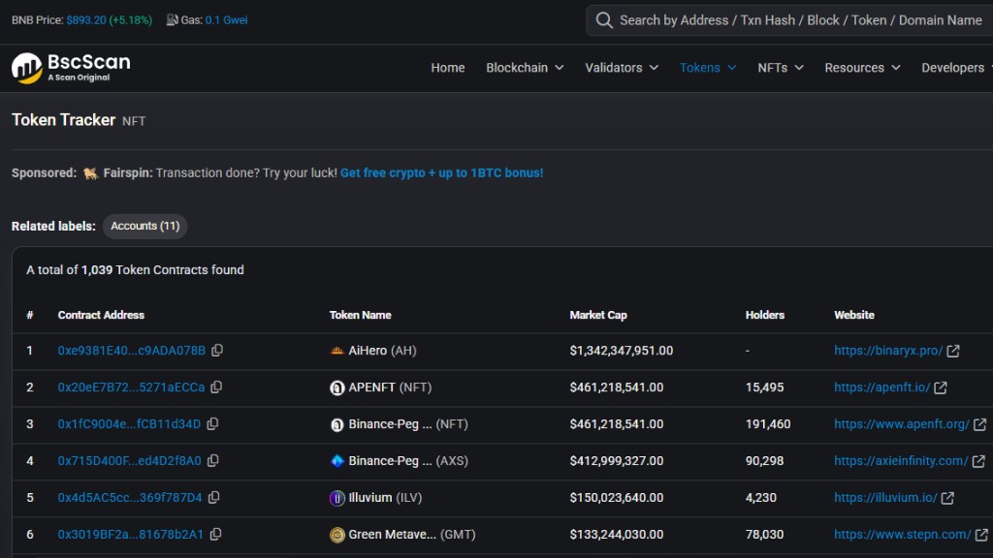Click the Green Metave... (GMT) token name
The width and height of the screenshot is (993, 558).
411,535
